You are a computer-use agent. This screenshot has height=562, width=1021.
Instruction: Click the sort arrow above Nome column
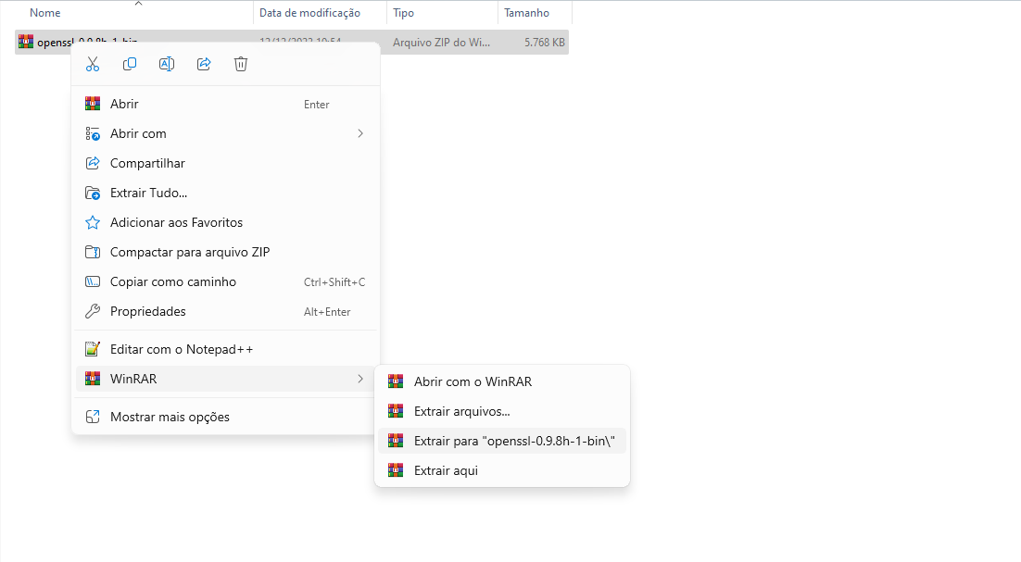point(138,4)
